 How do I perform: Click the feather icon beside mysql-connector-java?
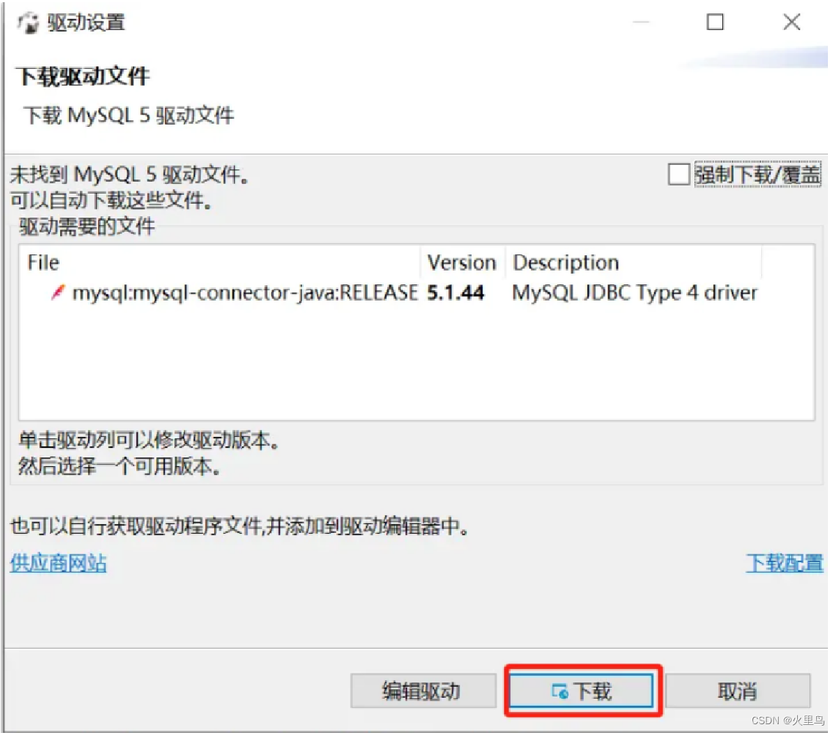58,292
